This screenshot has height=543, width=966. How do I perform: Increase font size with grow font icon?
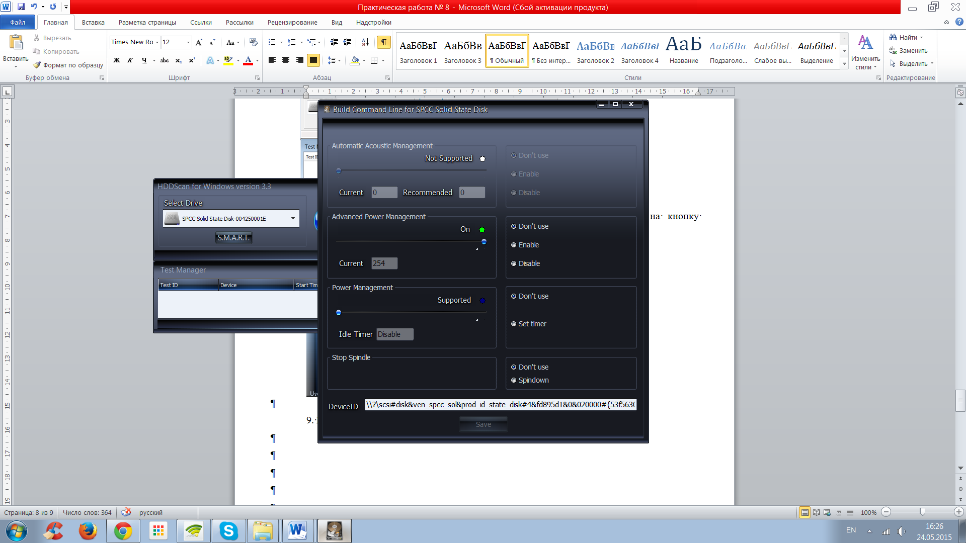pos(199,42)
